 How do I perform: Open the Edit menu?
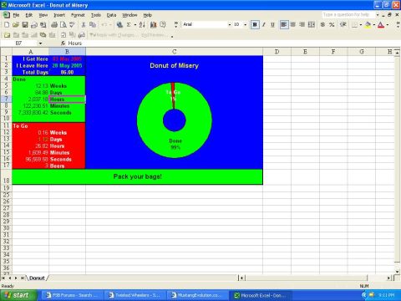coord(29,15)
